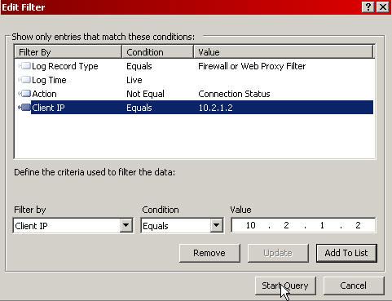Select the Client IP filter row
The width and height of the screenshot is (392, 301).
click(x=195, y=108)
